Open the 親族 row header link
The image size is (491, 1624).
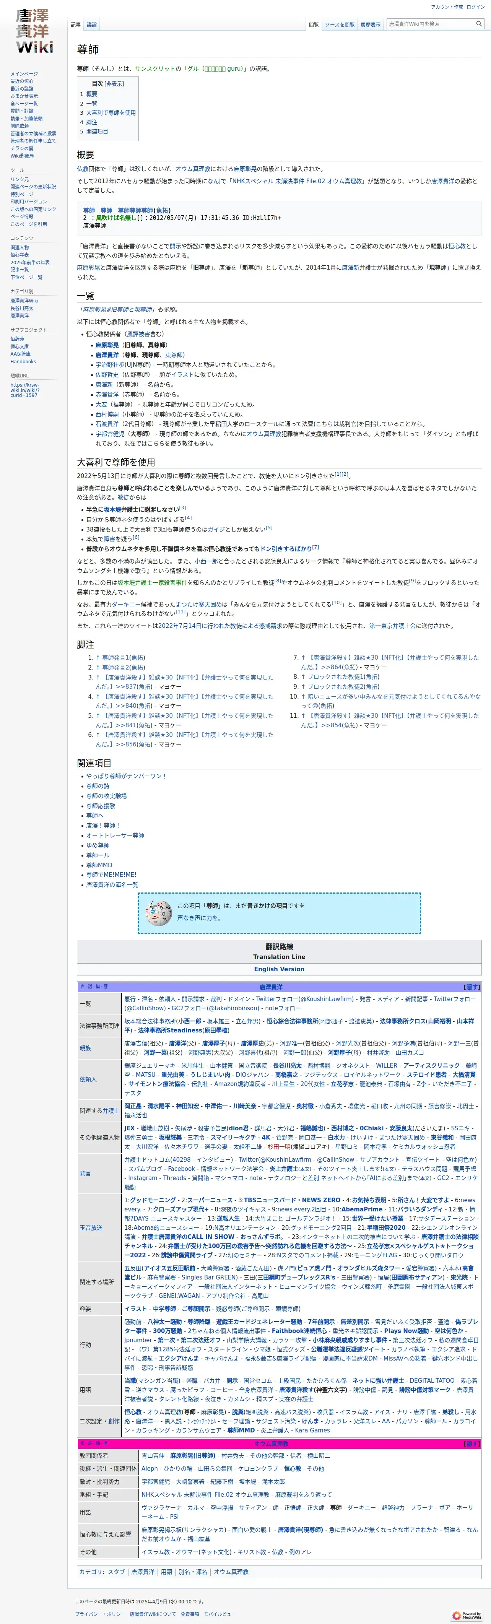tap(85, 1048)
